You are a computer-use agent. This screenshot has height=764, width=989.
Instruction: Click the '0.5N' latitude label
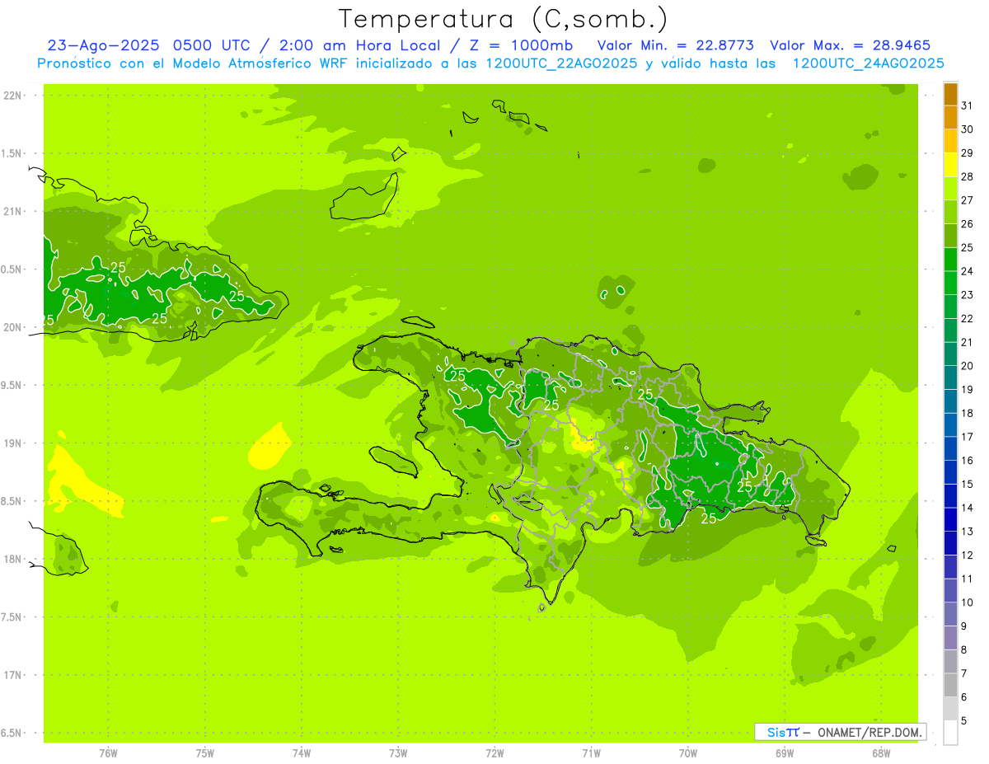(x=12, y=270)
